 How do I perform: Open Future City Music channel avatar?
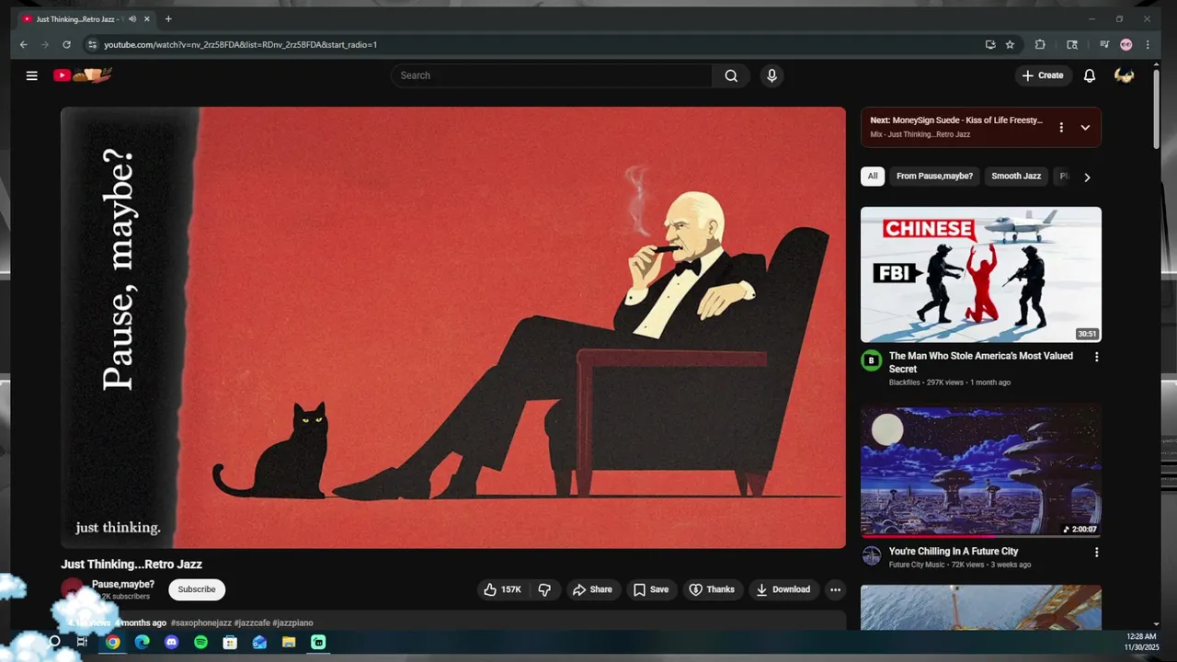(871, 556)
